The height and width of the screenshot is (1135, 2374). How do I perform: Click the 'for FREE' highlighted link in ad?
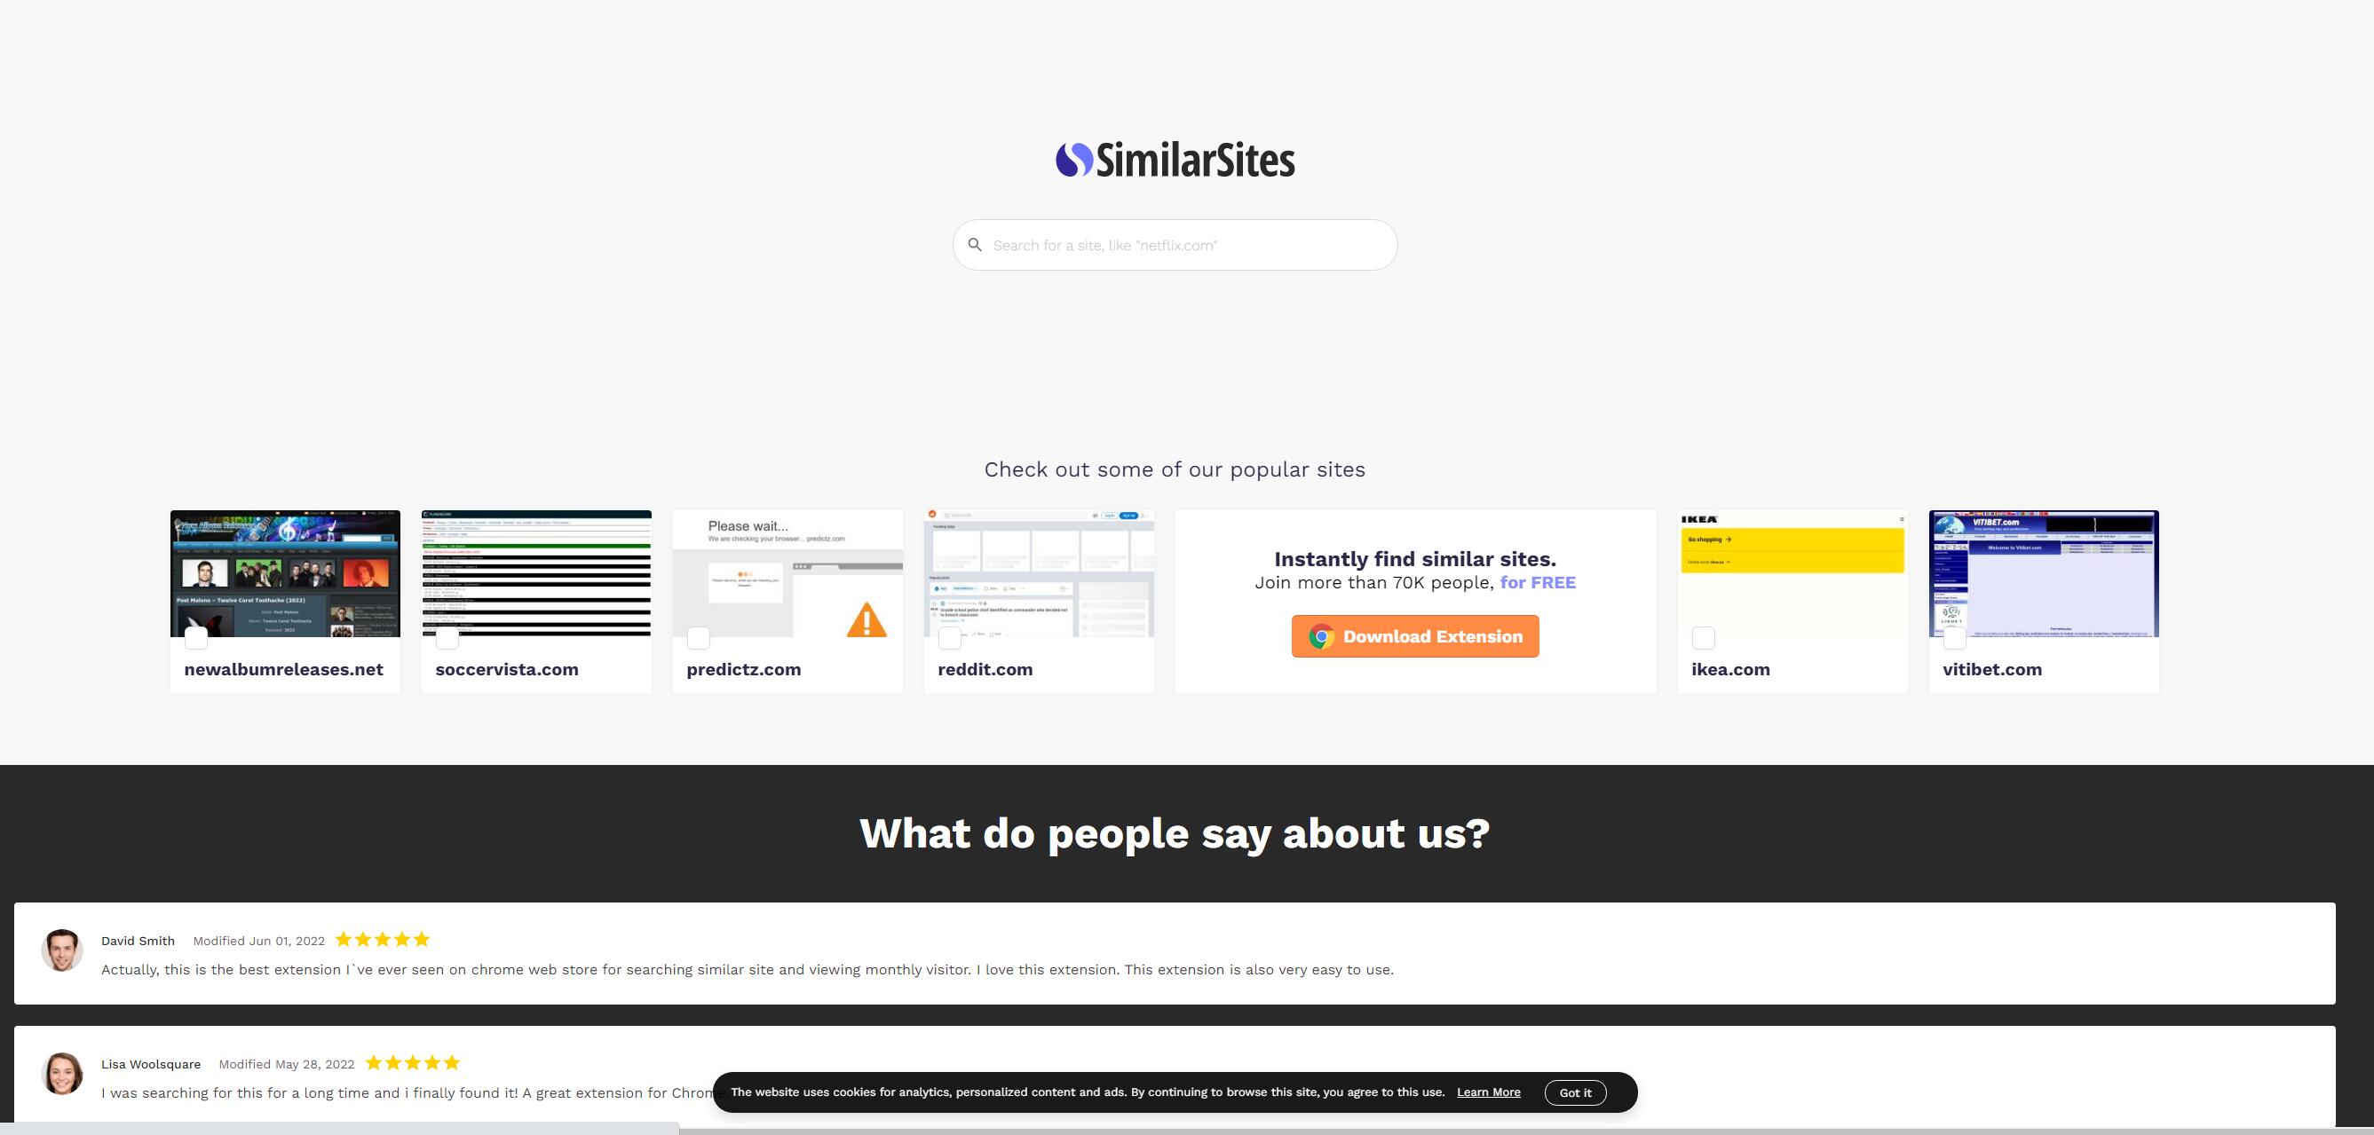click(x=1535, y=581)
